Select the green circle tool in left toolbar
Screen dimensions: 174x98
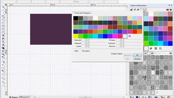tap(3, 51)
